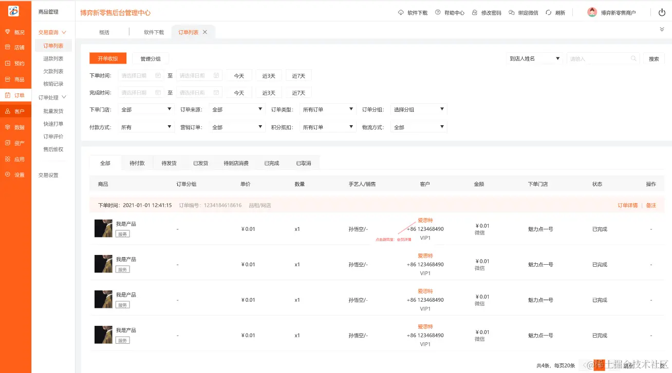Select the 数据 icon in sidebar
The height and width of the screenshot is (373, 672).
click(15, 127)
